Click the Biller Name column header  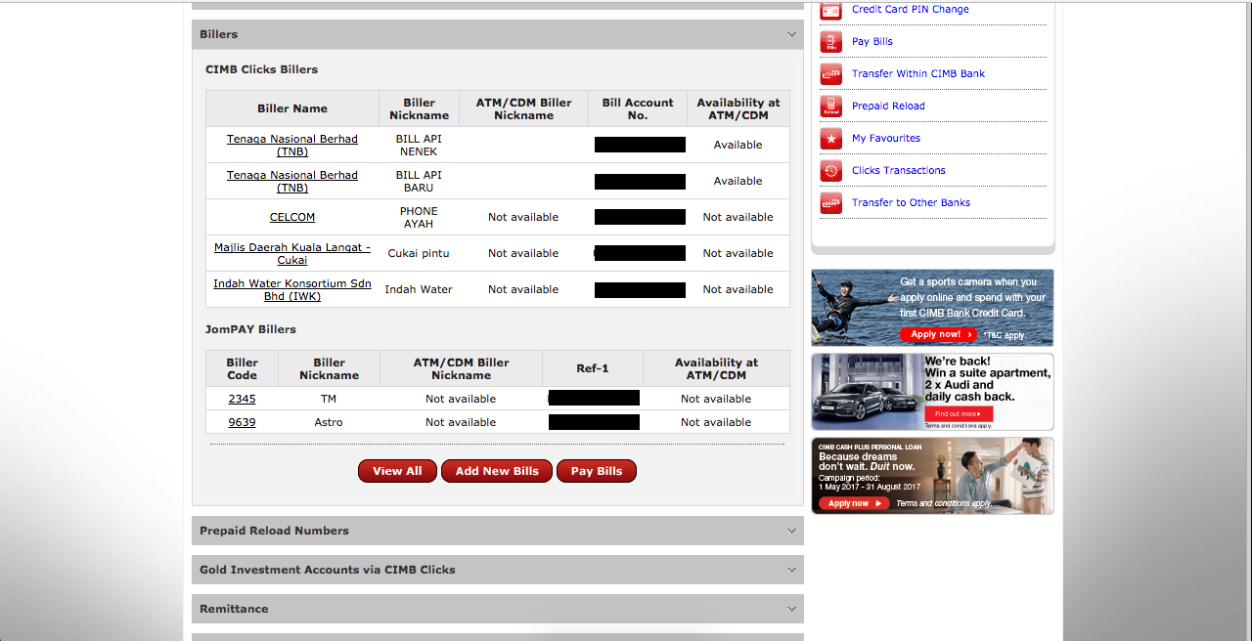click(x=292, y=108)
